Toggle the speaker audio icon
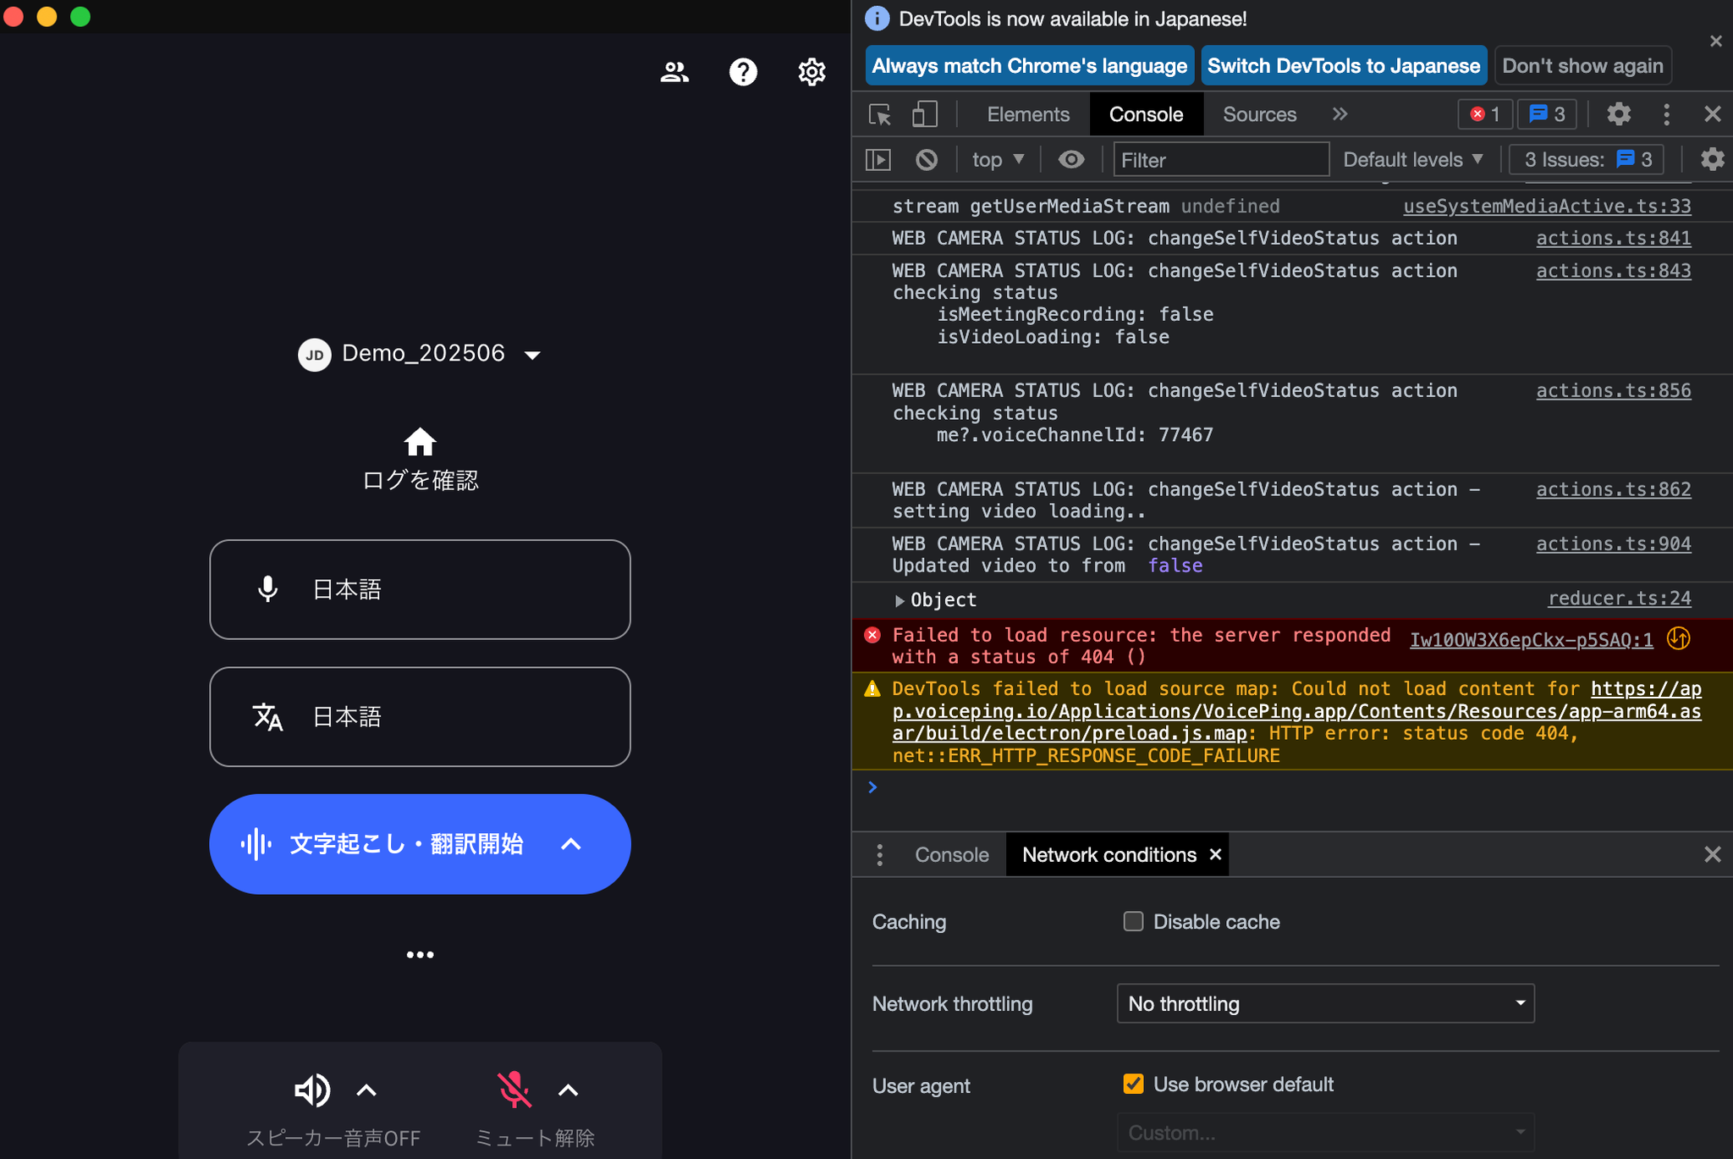 pyautogui.click(x=311, y=1090)
